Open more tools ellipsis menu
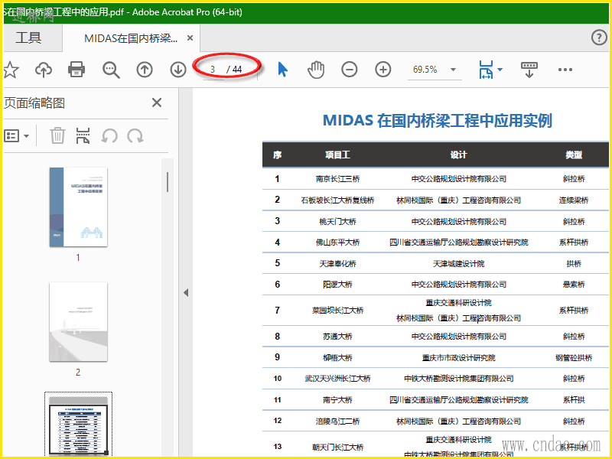The image size is (612, 459). pyautogui.click(x=565, y=70)
